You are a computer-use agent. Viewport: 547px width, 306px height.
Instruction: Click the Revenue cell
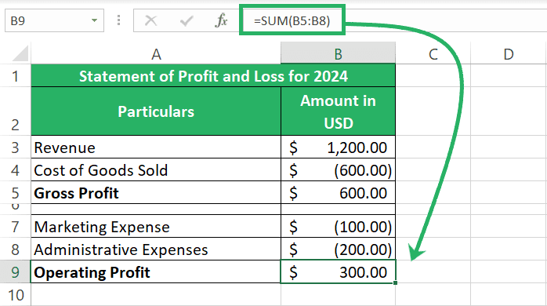[156, 147]
